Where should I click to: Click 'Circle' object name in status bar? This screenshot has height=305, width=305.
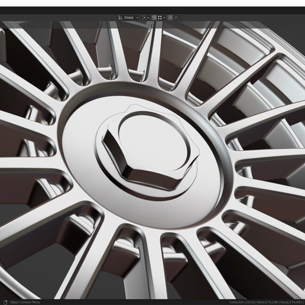tap(250, 302)
